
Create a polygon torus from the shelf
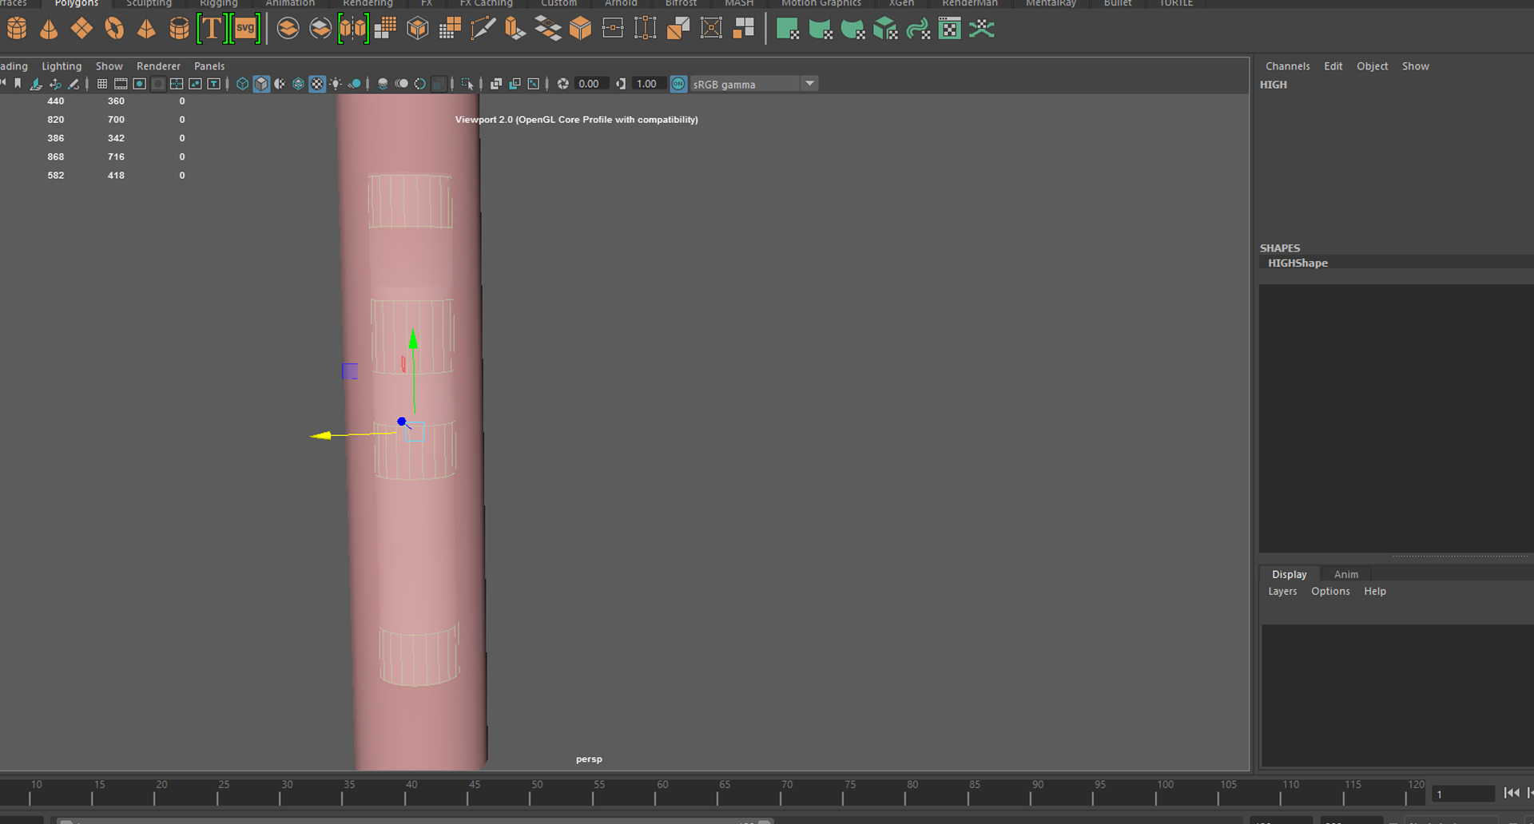(114, 28)
